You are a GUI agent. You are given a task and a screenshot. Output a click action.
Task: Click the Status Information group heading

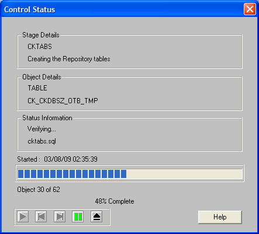pyautogui.click(x=47, y=118)
